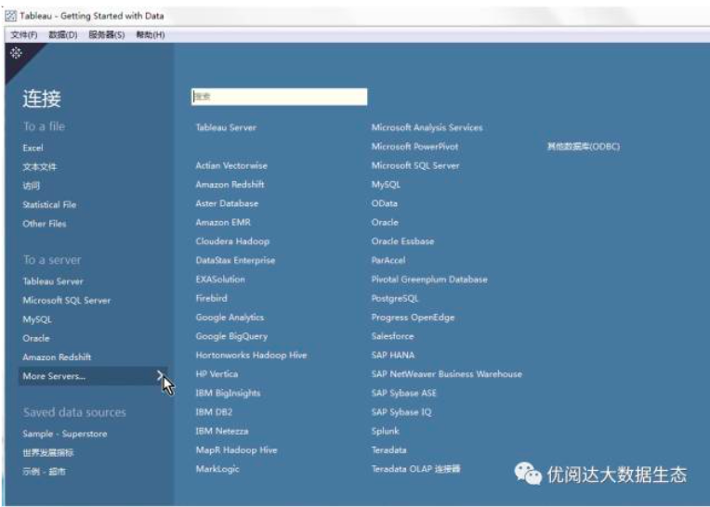Image resolution: width=710 pixels, height=507 pixels.
Task: Select Statistical File under To a file
Action: pyautogui.click(x=49, y=204)
